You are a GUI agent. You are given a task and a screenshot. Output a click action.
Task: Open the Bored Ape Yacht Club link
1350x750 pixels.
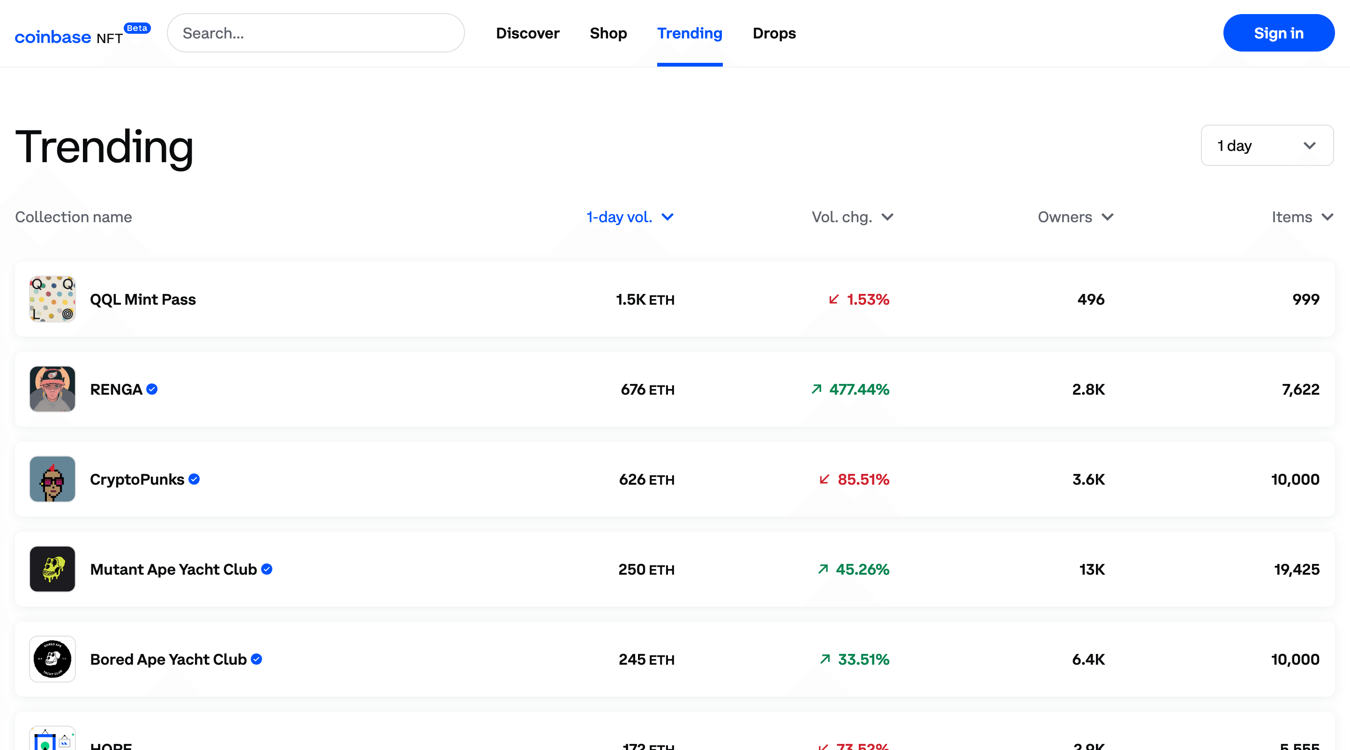click(168, 660)
